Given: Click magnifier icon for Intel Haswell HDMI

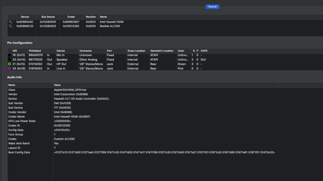Looking at the screenshot, I should [x=10, y=22].
